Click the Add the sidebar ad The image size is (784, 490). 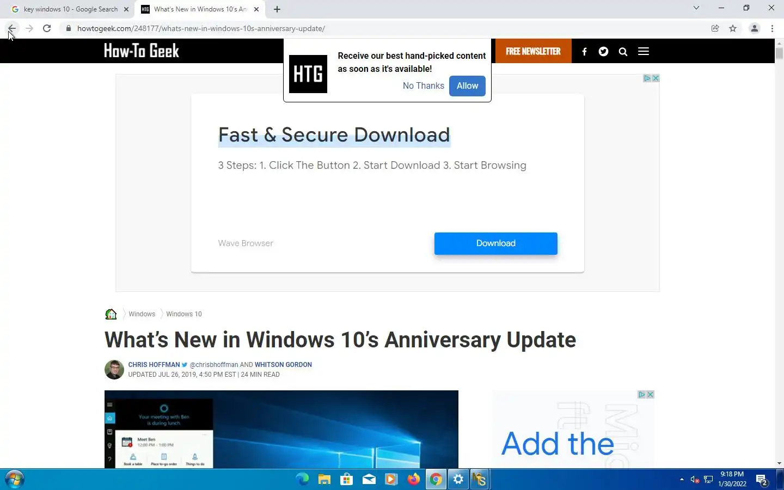(558, 444)
